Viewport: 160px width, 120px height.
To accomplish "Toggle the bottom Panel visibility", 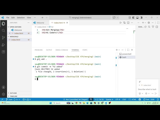I will tap(137, 17).
